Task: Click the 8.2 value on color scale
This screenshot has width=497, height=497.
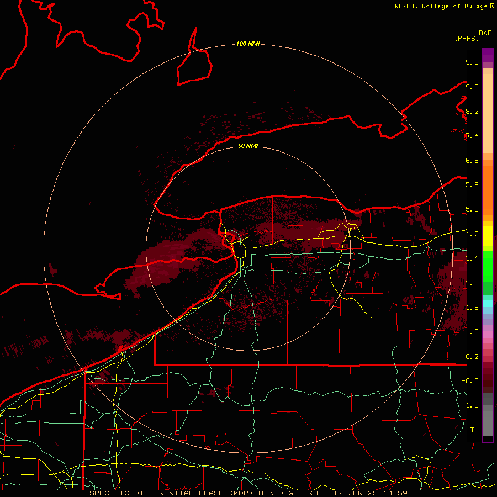Action: click(472, 111)
